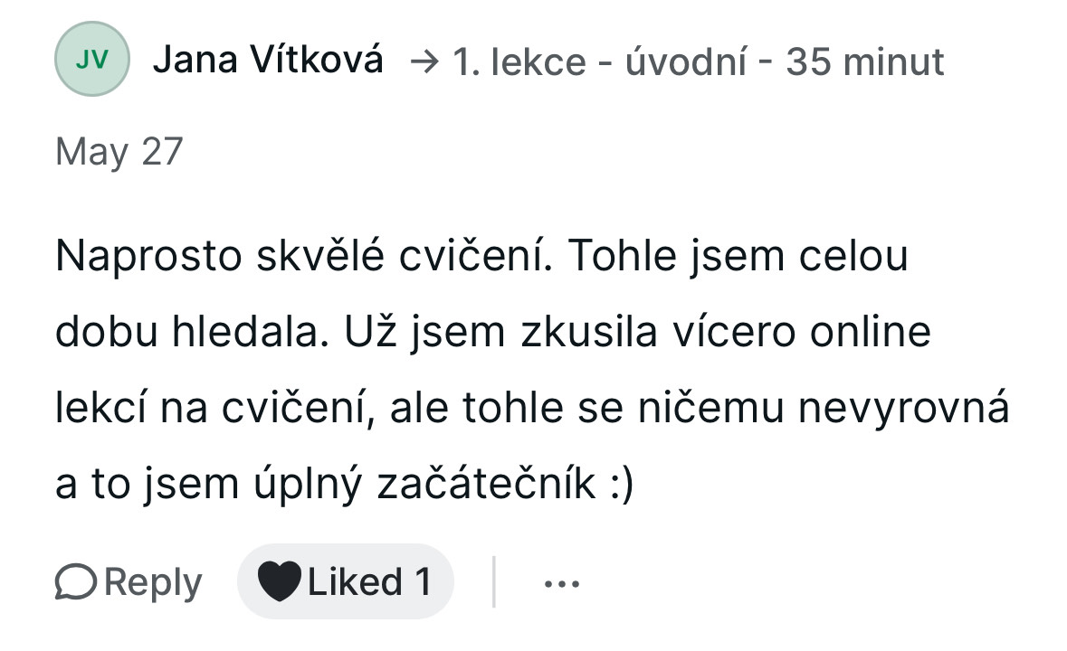This screenshot has height=651, width=1067.
Task: Click the word "Liked" in the button
Action: (355, 581)
